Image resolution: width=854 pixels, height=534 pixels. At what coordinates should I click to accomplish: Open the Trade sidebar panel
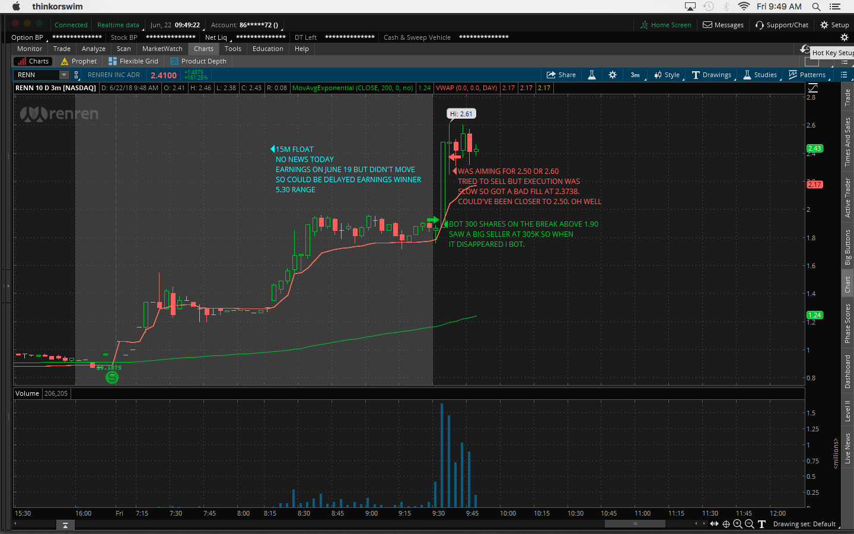(847, 97)
